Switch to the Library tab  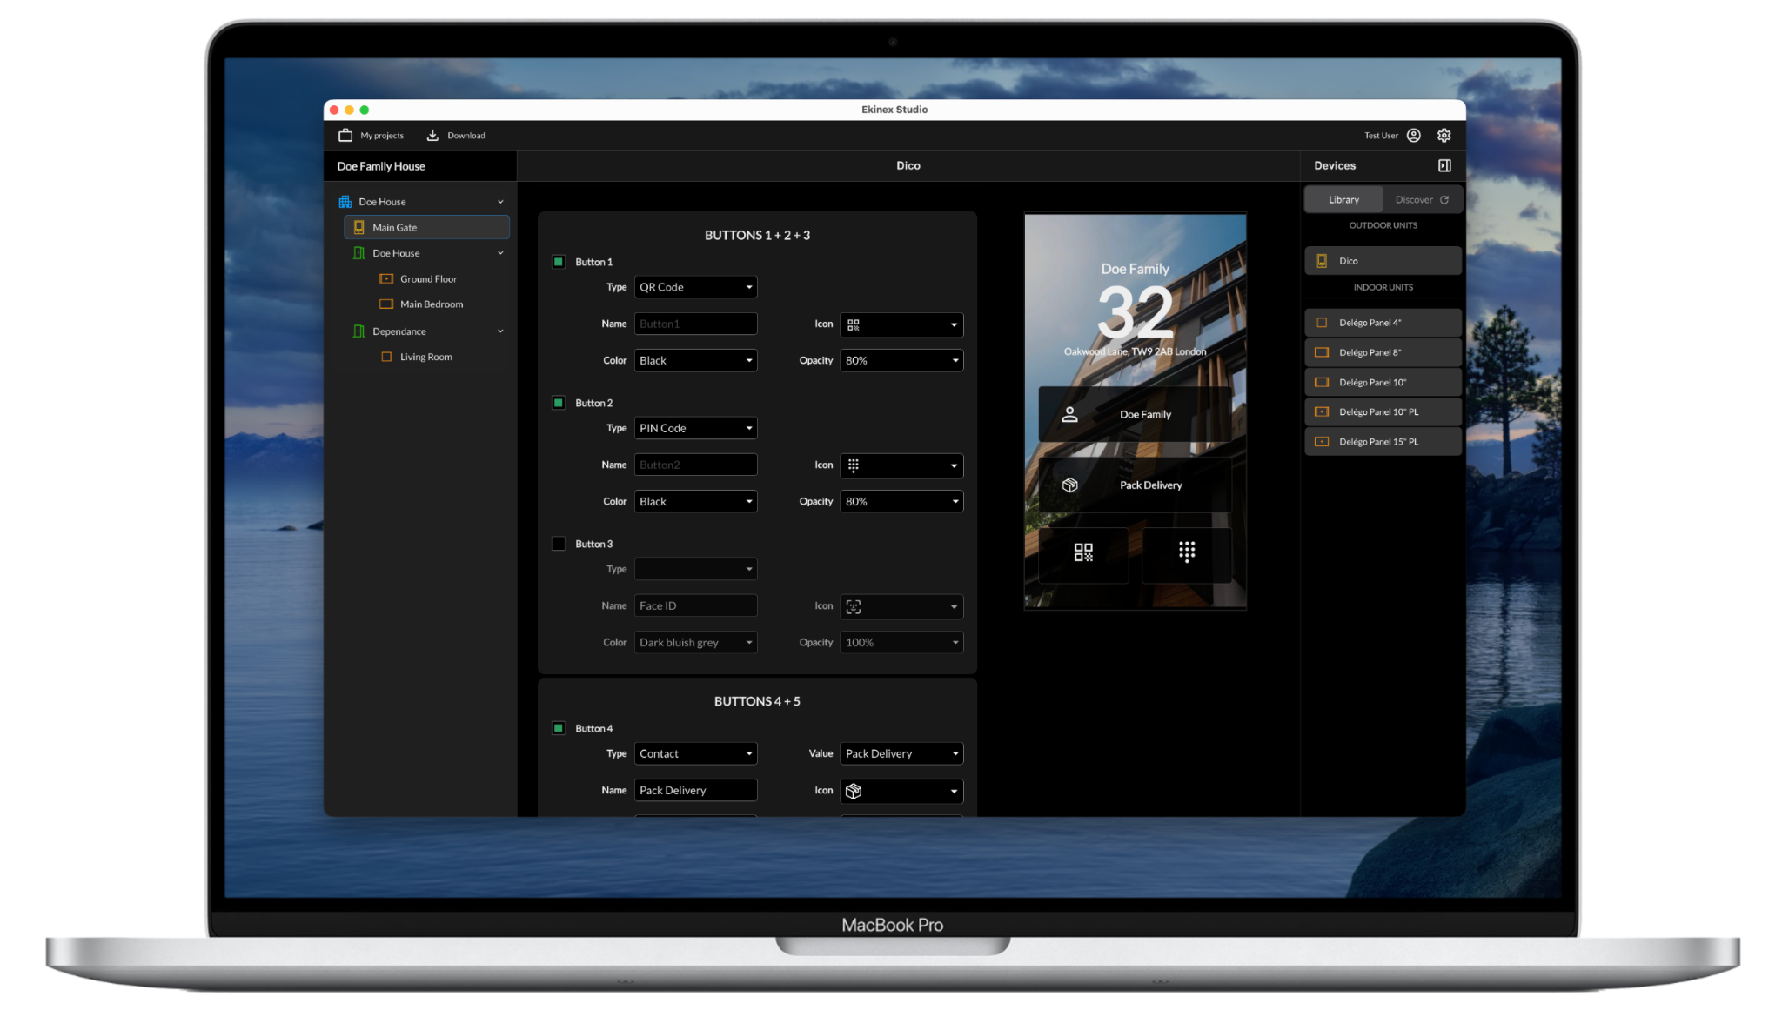point(1343,200)
